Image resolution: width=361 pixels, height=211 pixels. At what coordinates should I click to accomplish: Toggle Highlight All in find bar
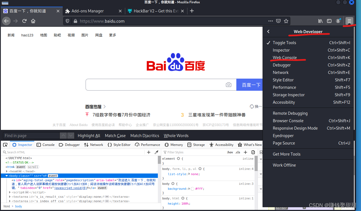[x=89, y=135]
